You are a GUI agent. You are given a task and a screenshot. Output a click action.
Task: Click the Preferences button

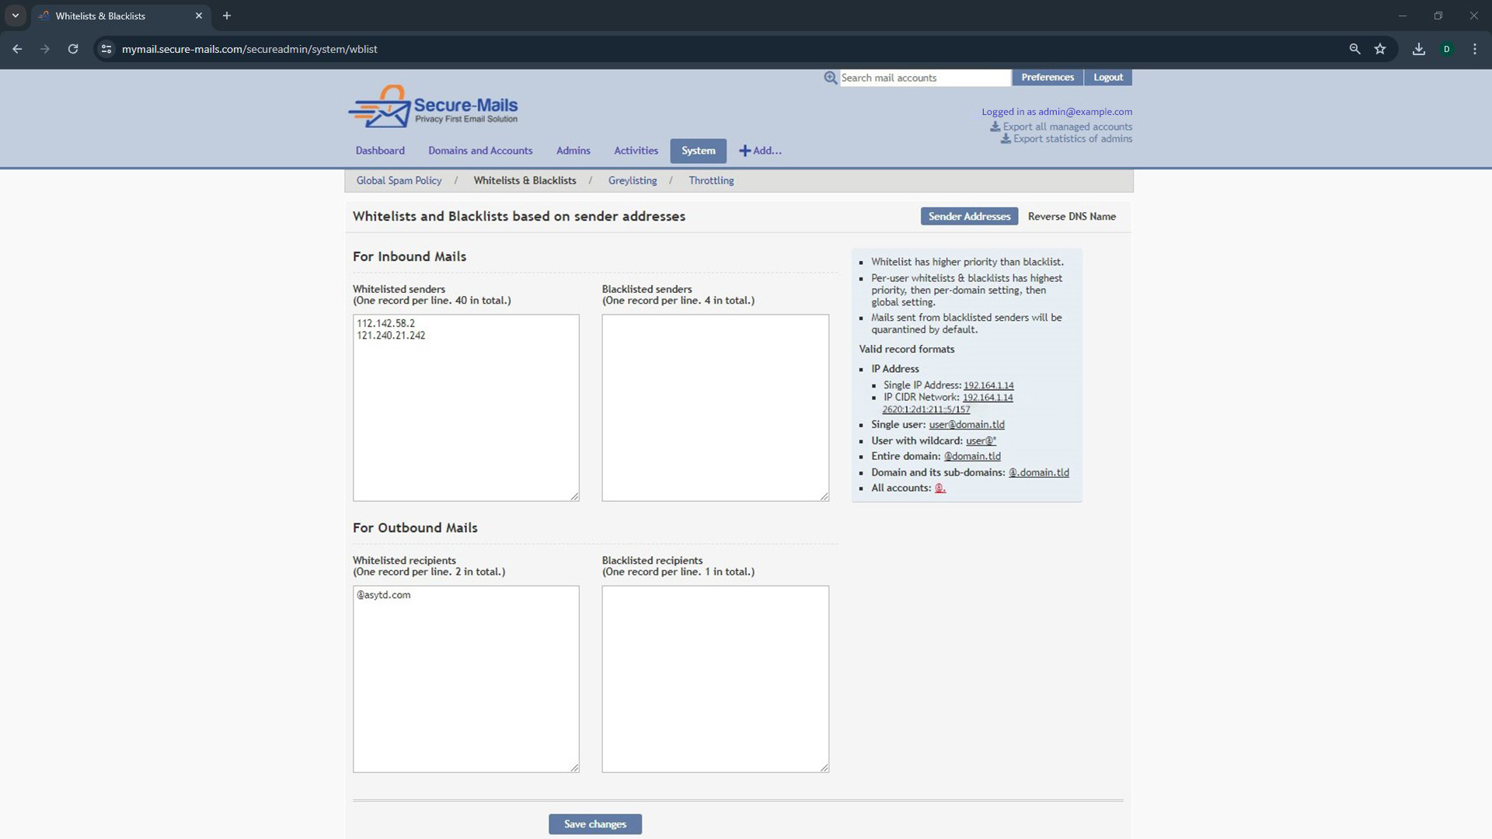point(1048,78)
